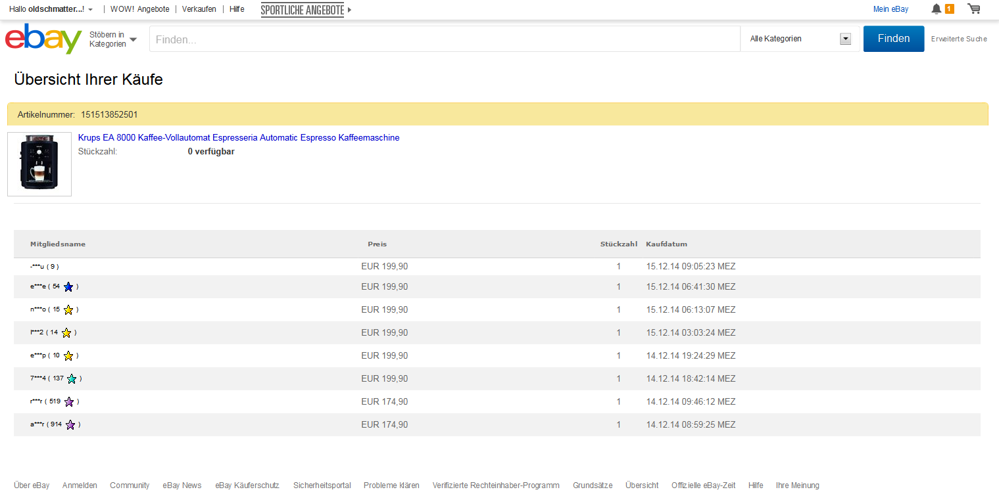Open Verifizierte Rechteinhaber-Programm footer link

[x=496, y=485]
